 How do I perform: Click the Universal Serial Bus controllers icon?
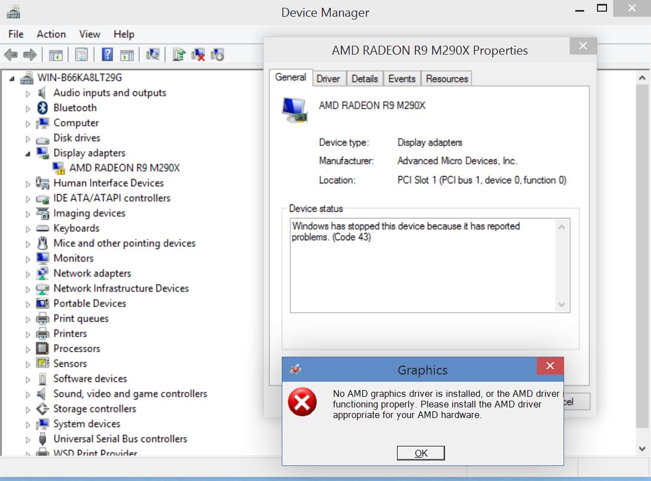pyautogui.click(x=42, y=439)
